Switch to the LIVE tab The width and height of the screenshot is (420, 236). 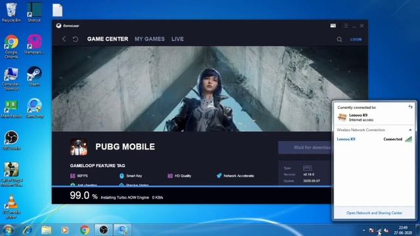[177, 39]
